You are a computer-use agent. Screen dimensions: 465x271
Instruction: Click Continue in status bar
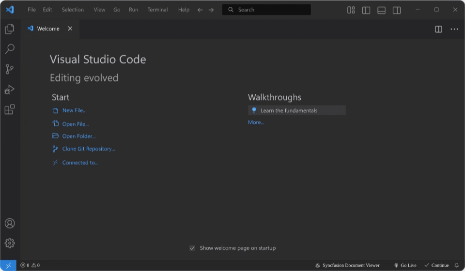point(436,265)
